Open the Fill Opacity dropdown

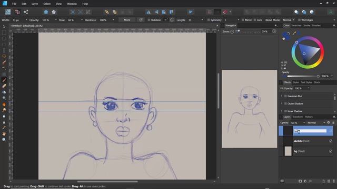coord(309,88)
